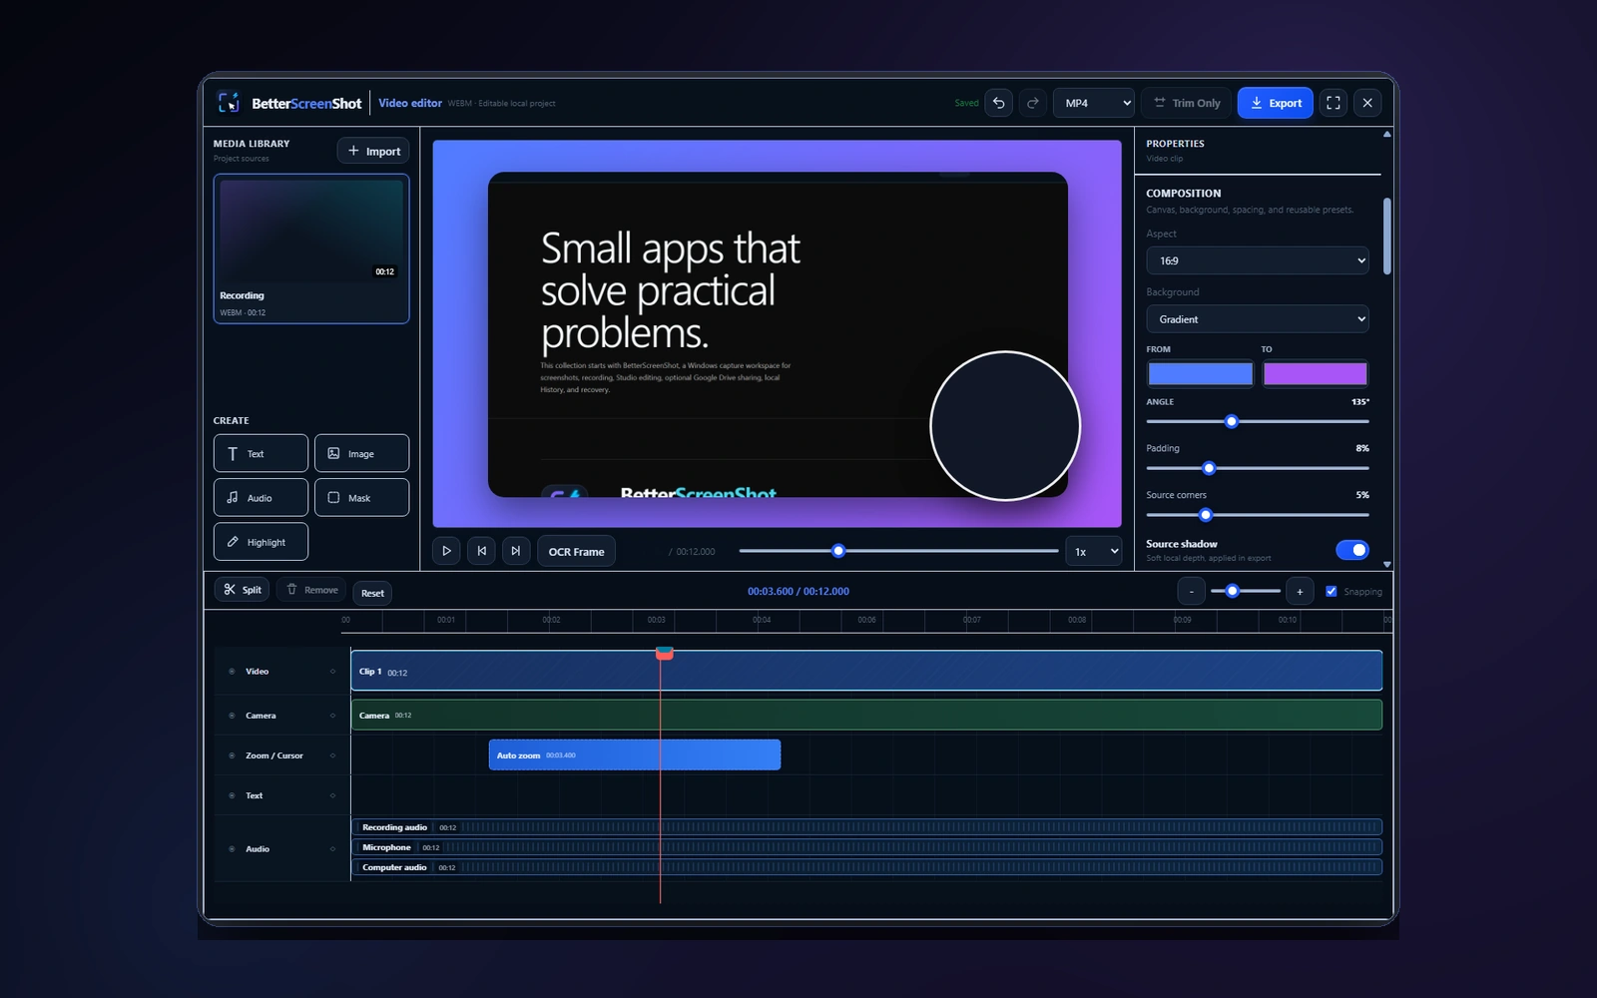Click the diamond keyframe icon on Camera track
The width and height of the screenshot is (1597, 998).
tap(332, 716)
